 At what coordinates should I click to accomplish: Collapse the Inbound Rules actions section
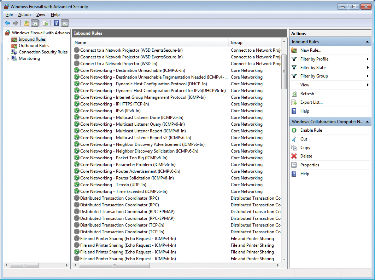[368, 41]
